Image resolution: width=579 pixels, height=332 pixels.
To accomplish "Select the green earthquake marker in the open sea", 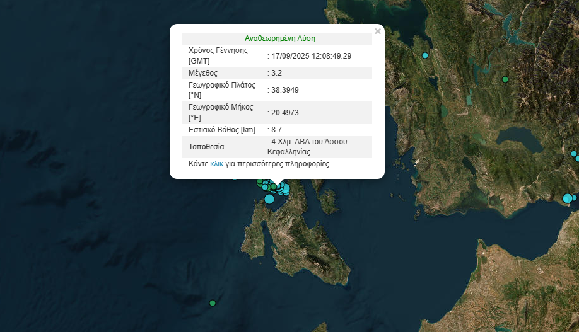I will (x=213, y=303).
